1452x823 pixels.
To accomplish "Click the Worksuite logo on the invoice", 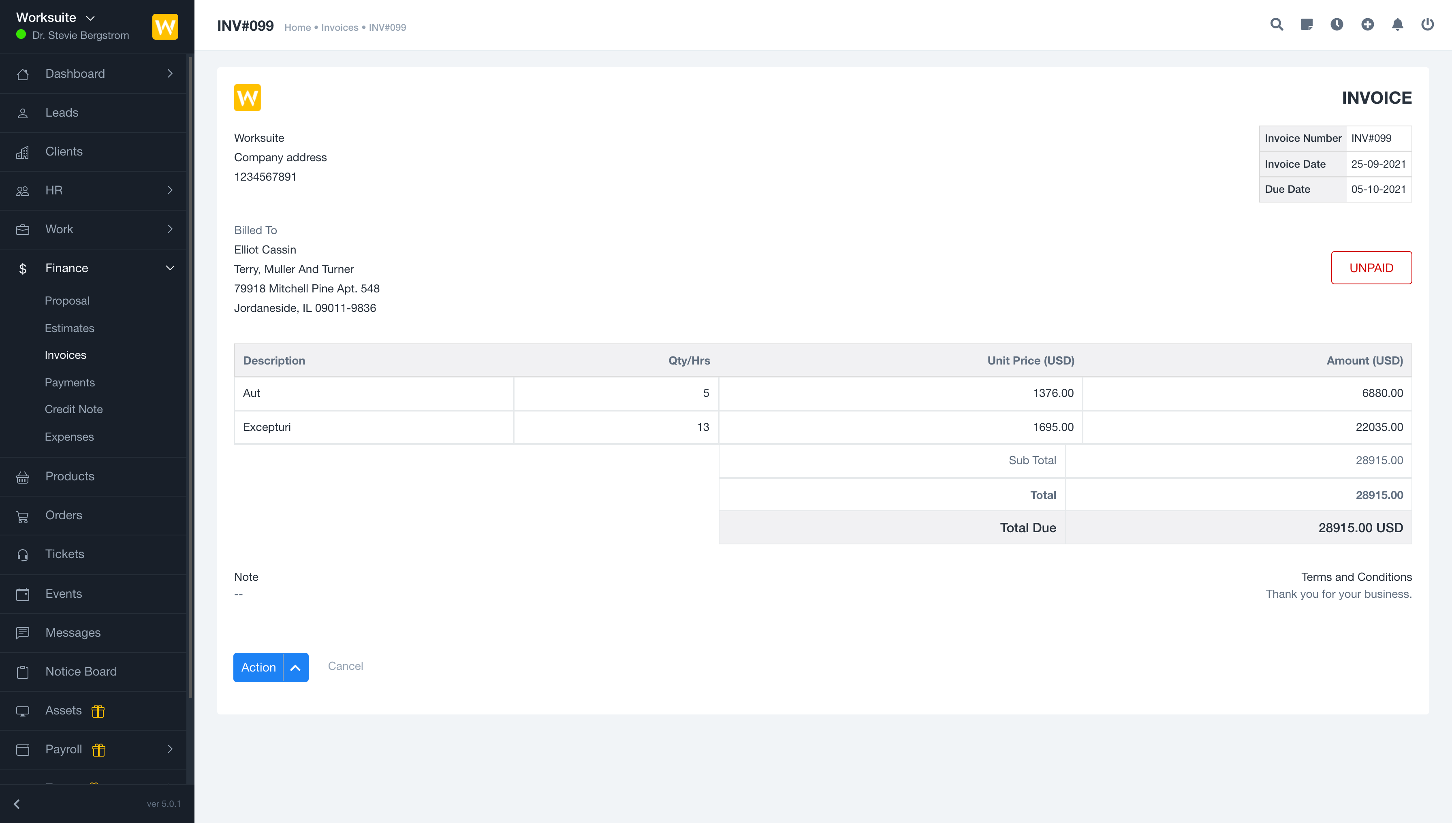I will pos(247,97).
